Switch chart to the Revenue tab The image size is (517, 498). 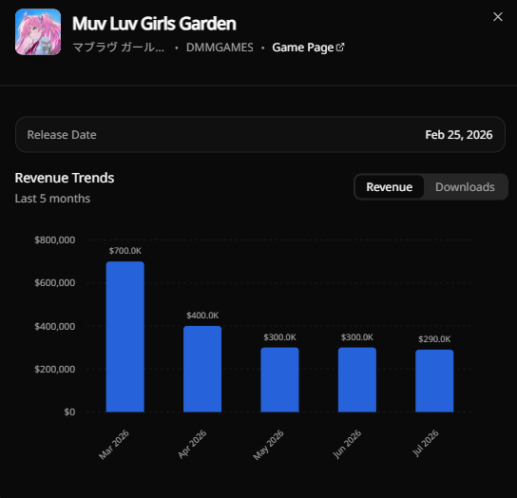tap(389, 187)
